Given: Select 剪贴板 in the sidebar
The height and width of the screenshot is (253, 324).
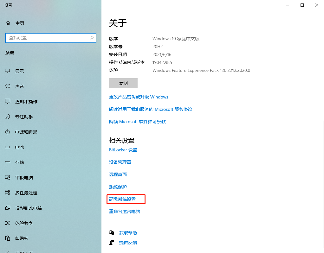Looking at the screenshot, I should pos(22,238).
